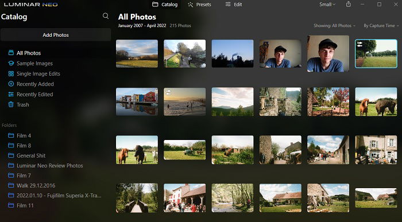Open the Film 4 folder label
This screenshot has height=222, width=402.
(24, 135)
